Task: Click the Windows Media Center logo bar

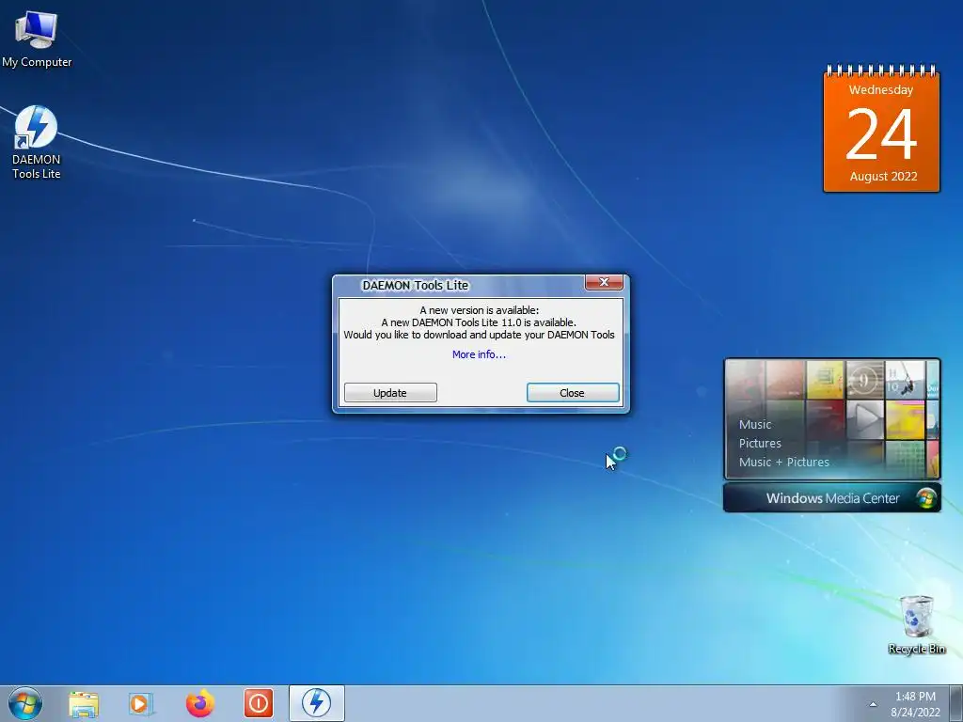Action: (832, 498)
